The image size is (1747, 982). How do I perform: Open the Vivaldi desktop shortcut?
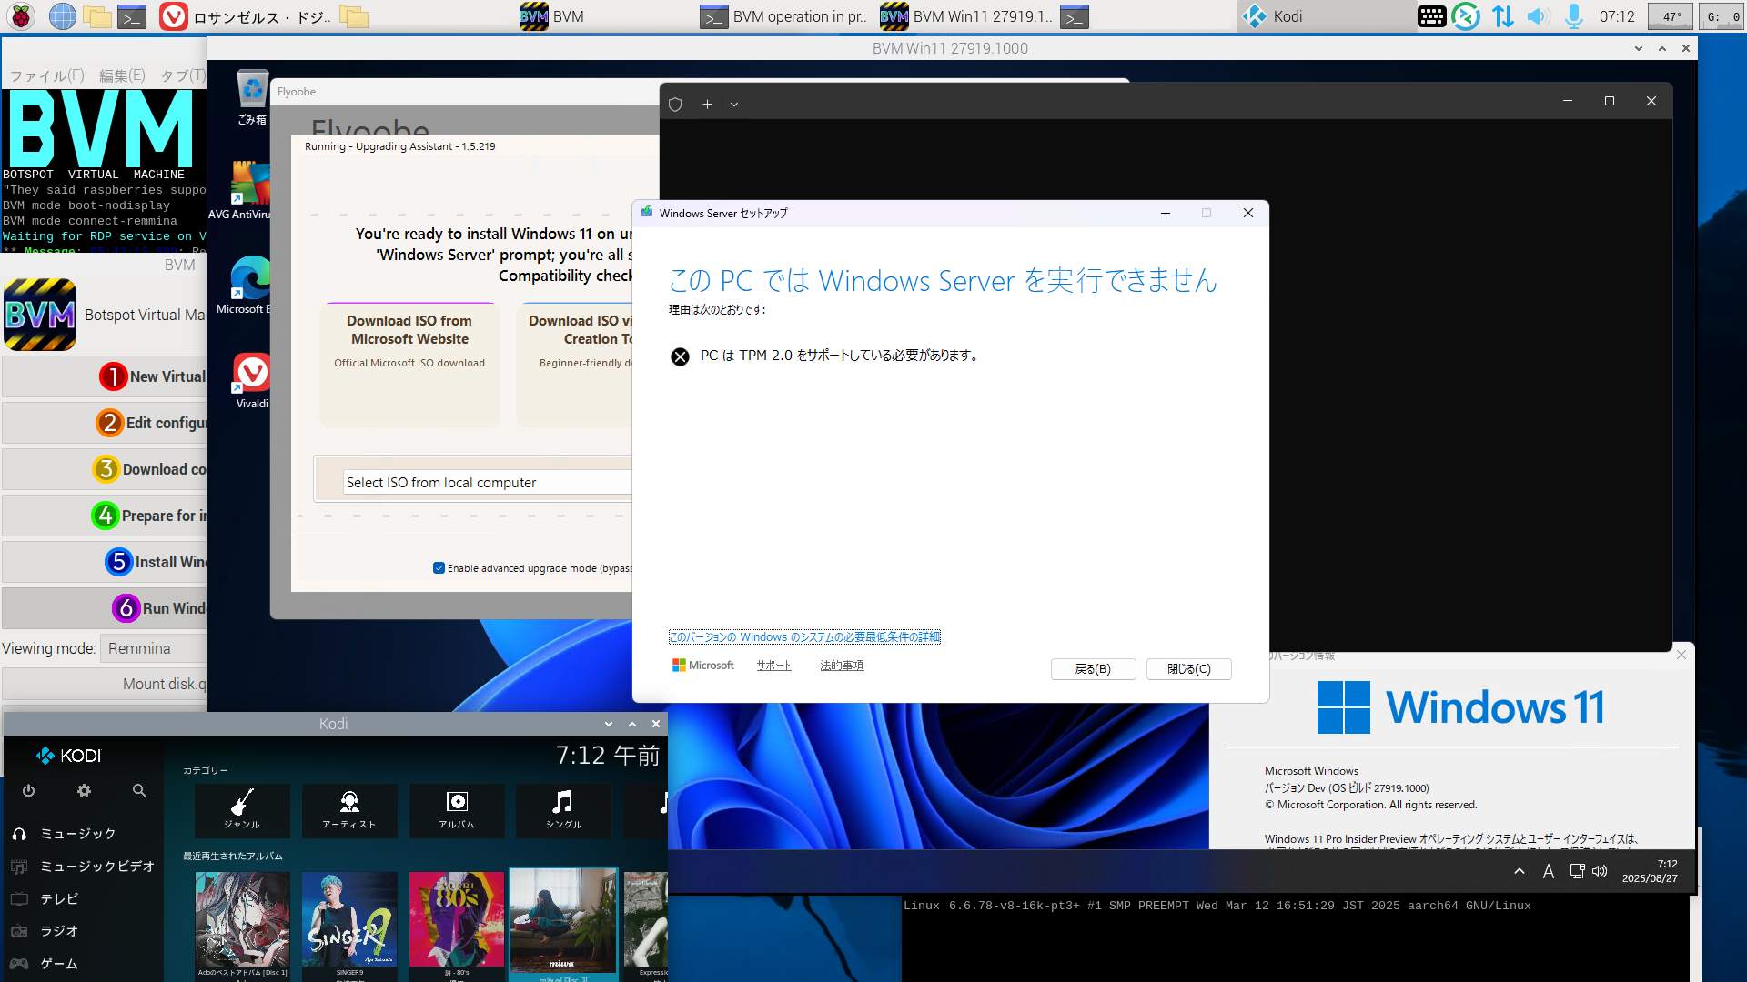(252, 380)
